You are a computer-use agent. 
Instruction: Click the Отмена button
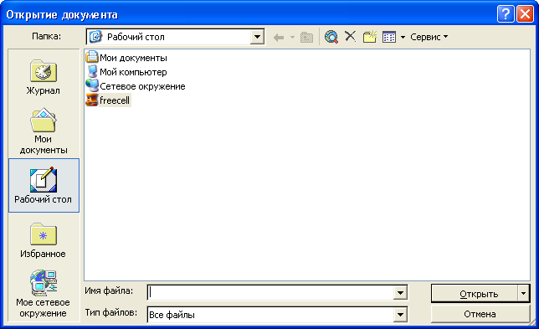click(480, 314)
